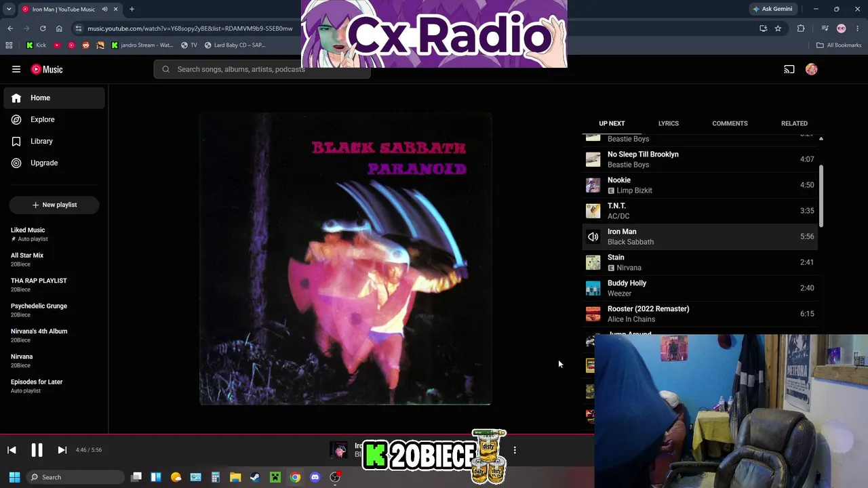Open the YouTube Music guide hamburger menu
The height and width of the screenshot is (488, 868).
point(16,69)
